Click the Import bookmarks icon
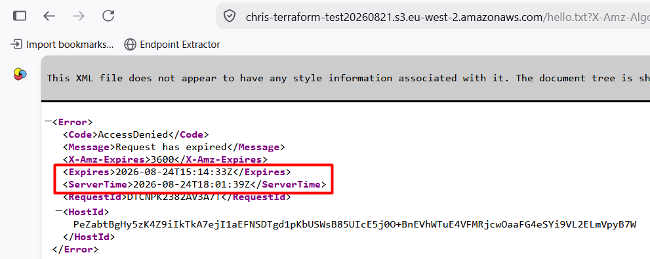This screenshot has height=259, width=650. tap(16, 45)
